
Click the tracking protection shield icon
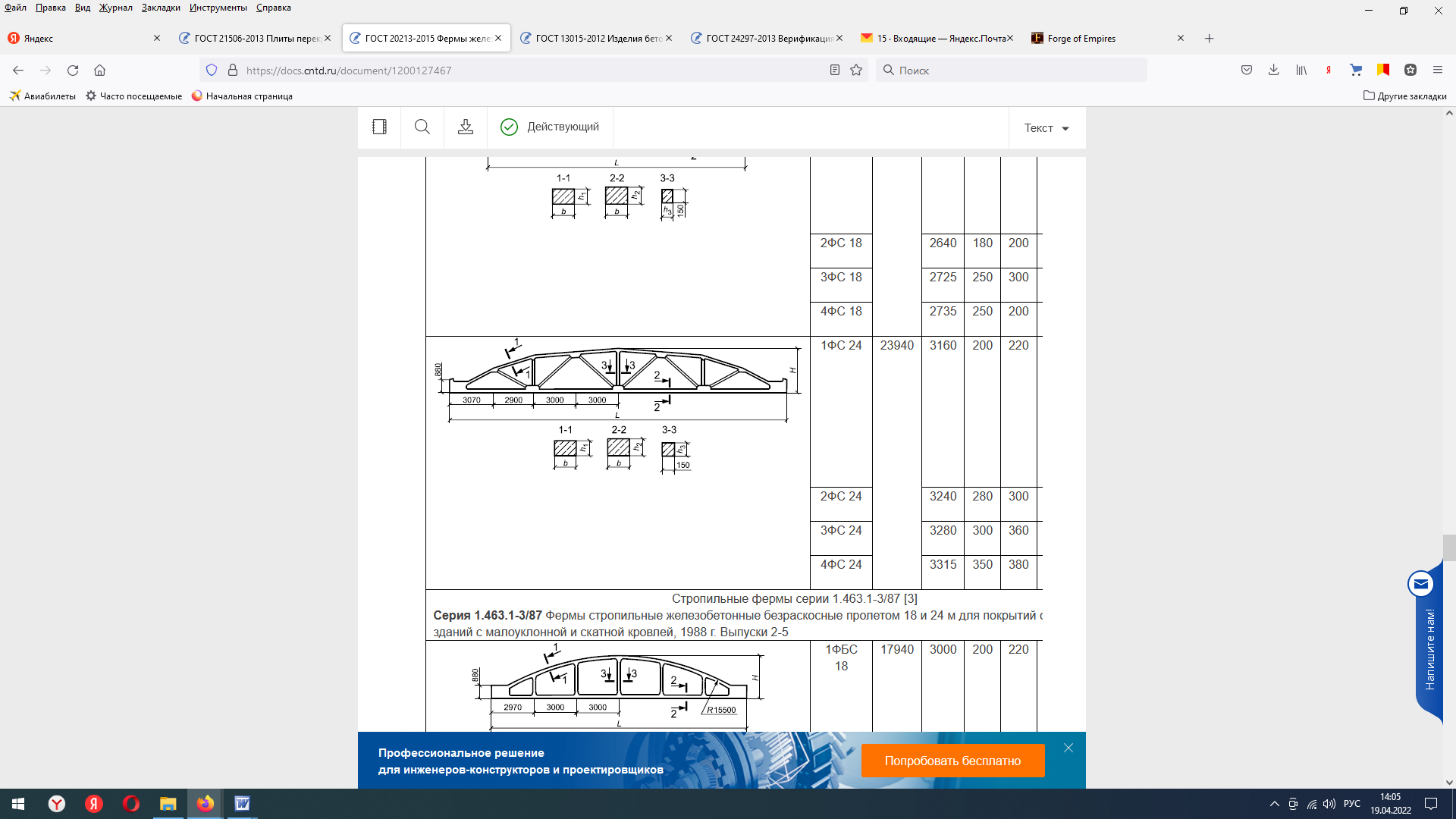pos(212,71)
